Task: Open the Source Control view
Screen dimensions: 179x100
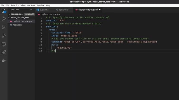Action: pyautogui.click(x=4, y=27)
